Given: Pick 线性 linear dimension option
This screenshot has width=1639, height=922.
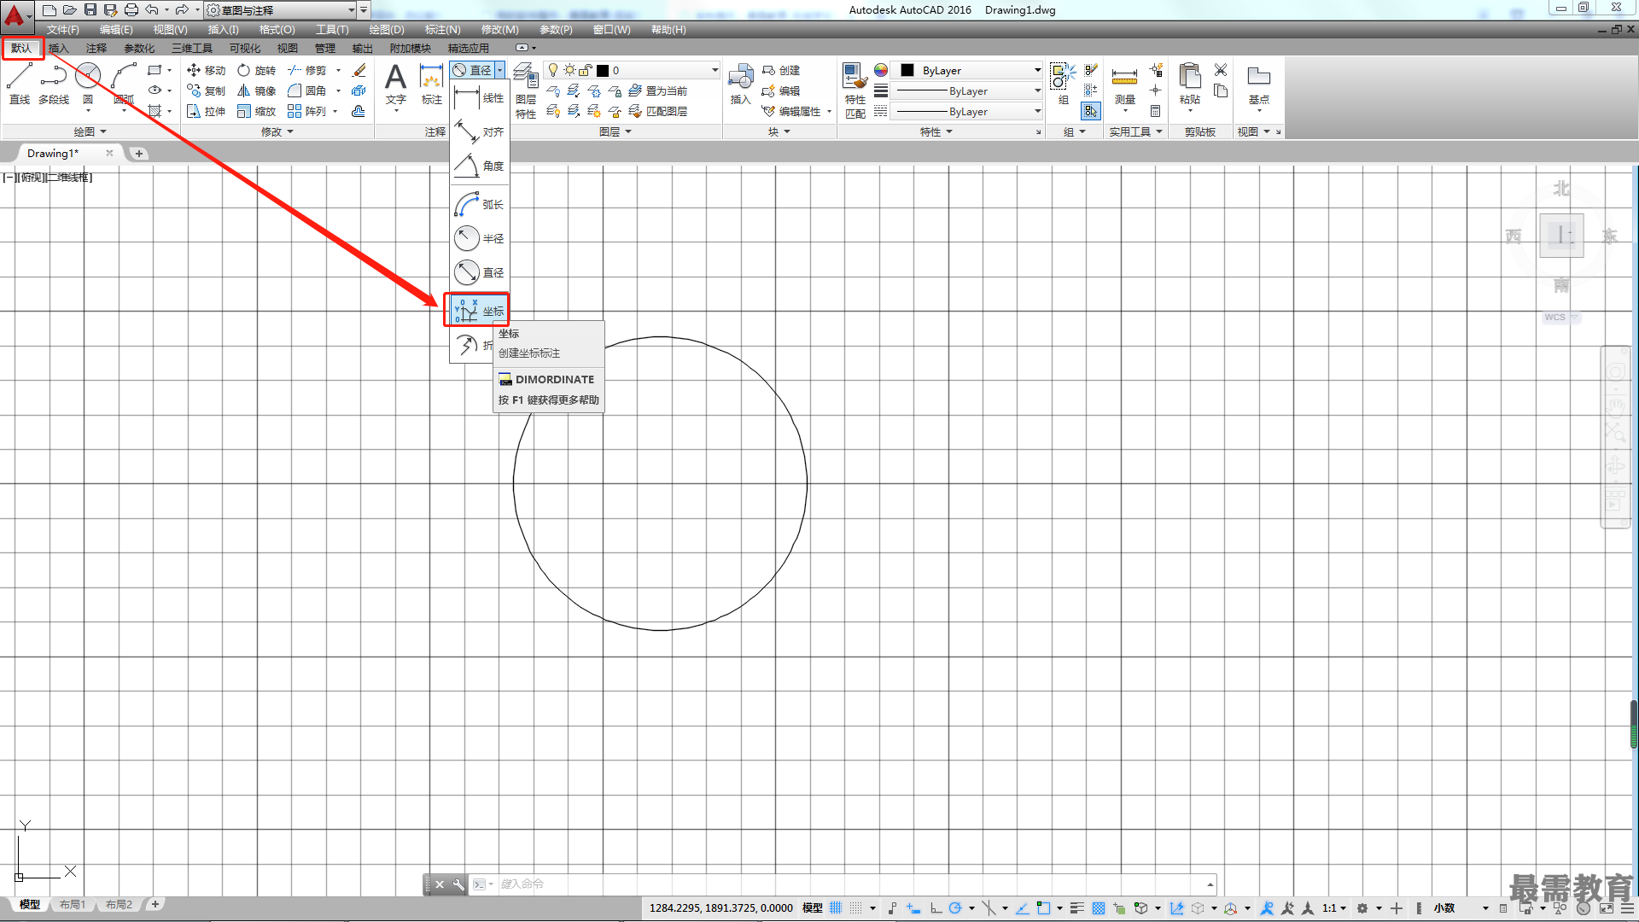Looking at the screenshot, I should [x=479, y=98].
